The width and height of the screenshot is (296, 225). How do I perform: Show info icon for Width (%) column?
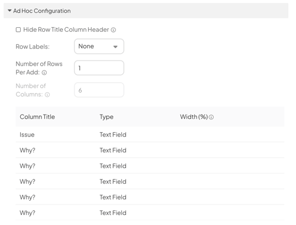pos(211,118)
